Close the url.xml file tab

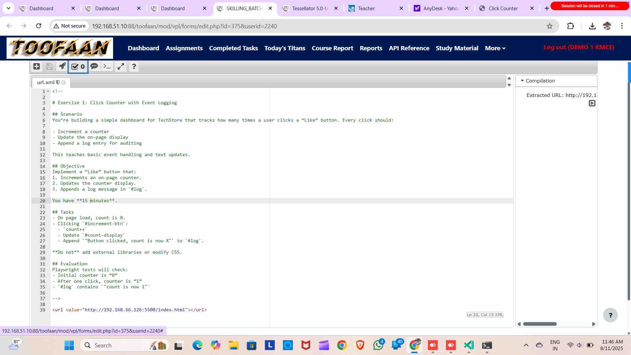(x=63, y=83)
